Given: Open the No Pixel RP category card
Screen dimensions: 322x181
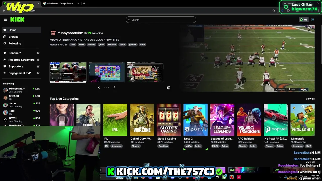Looking at the screenshot, I should (x=276, y=120).
